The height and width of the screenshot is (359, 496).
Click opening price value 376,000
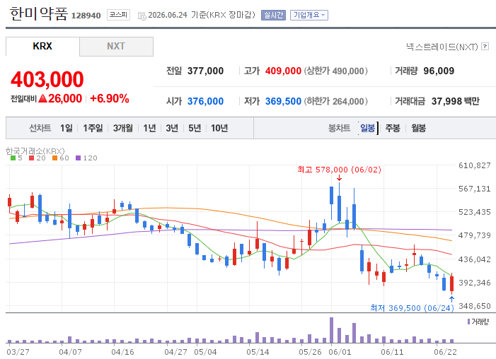point(205,101)
